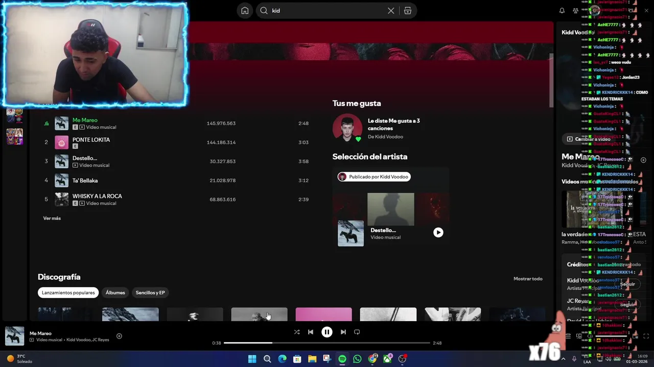Open Microsoft Store from taskbar

(297, 359)
